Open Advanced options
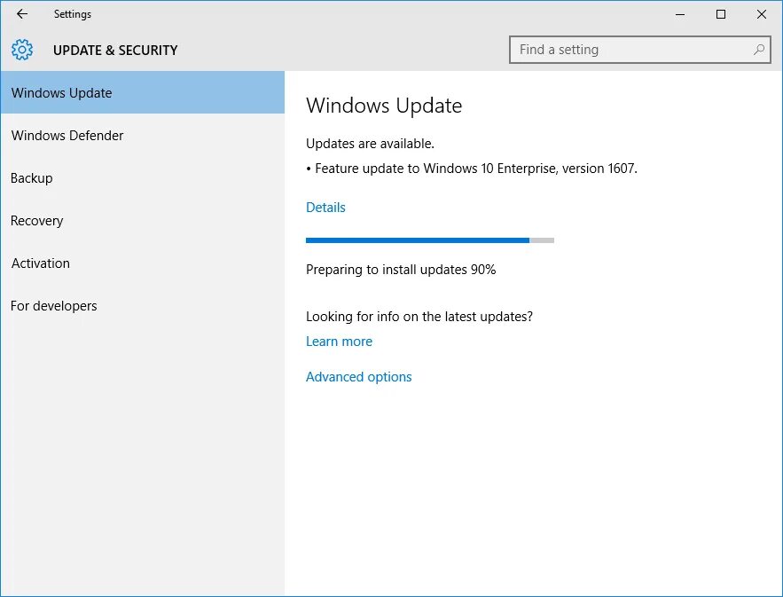783x597 pixels. [358, 377]
